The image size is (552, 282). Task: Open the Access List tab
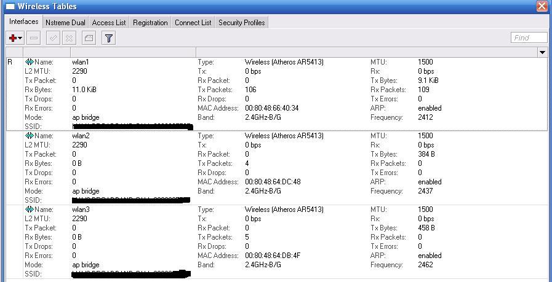pos(109,23)
